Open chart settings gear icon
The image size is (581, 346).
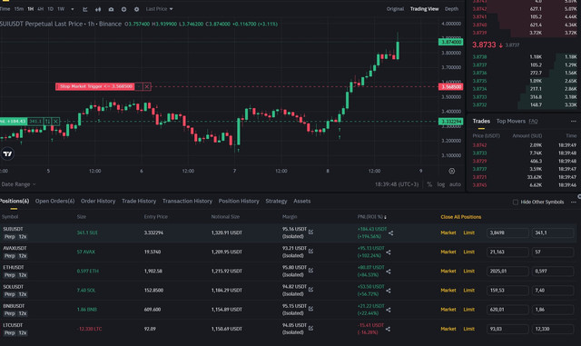pos(136,9)
